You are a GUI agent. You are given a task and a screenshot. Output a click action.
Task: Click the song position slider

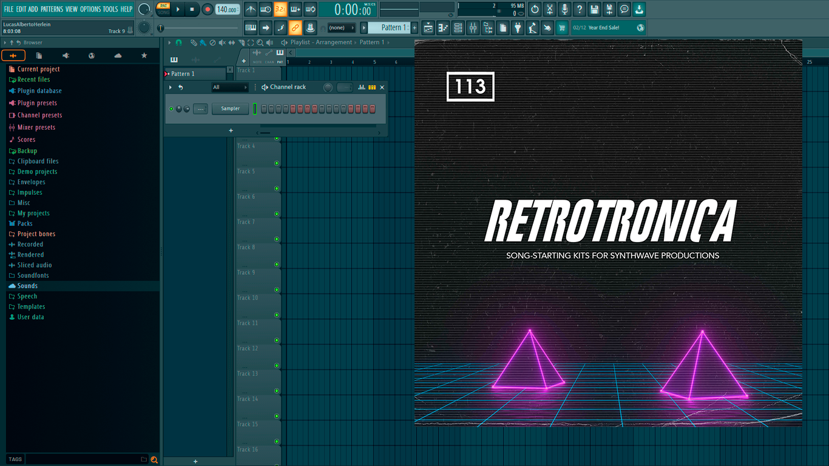(199, 28)
